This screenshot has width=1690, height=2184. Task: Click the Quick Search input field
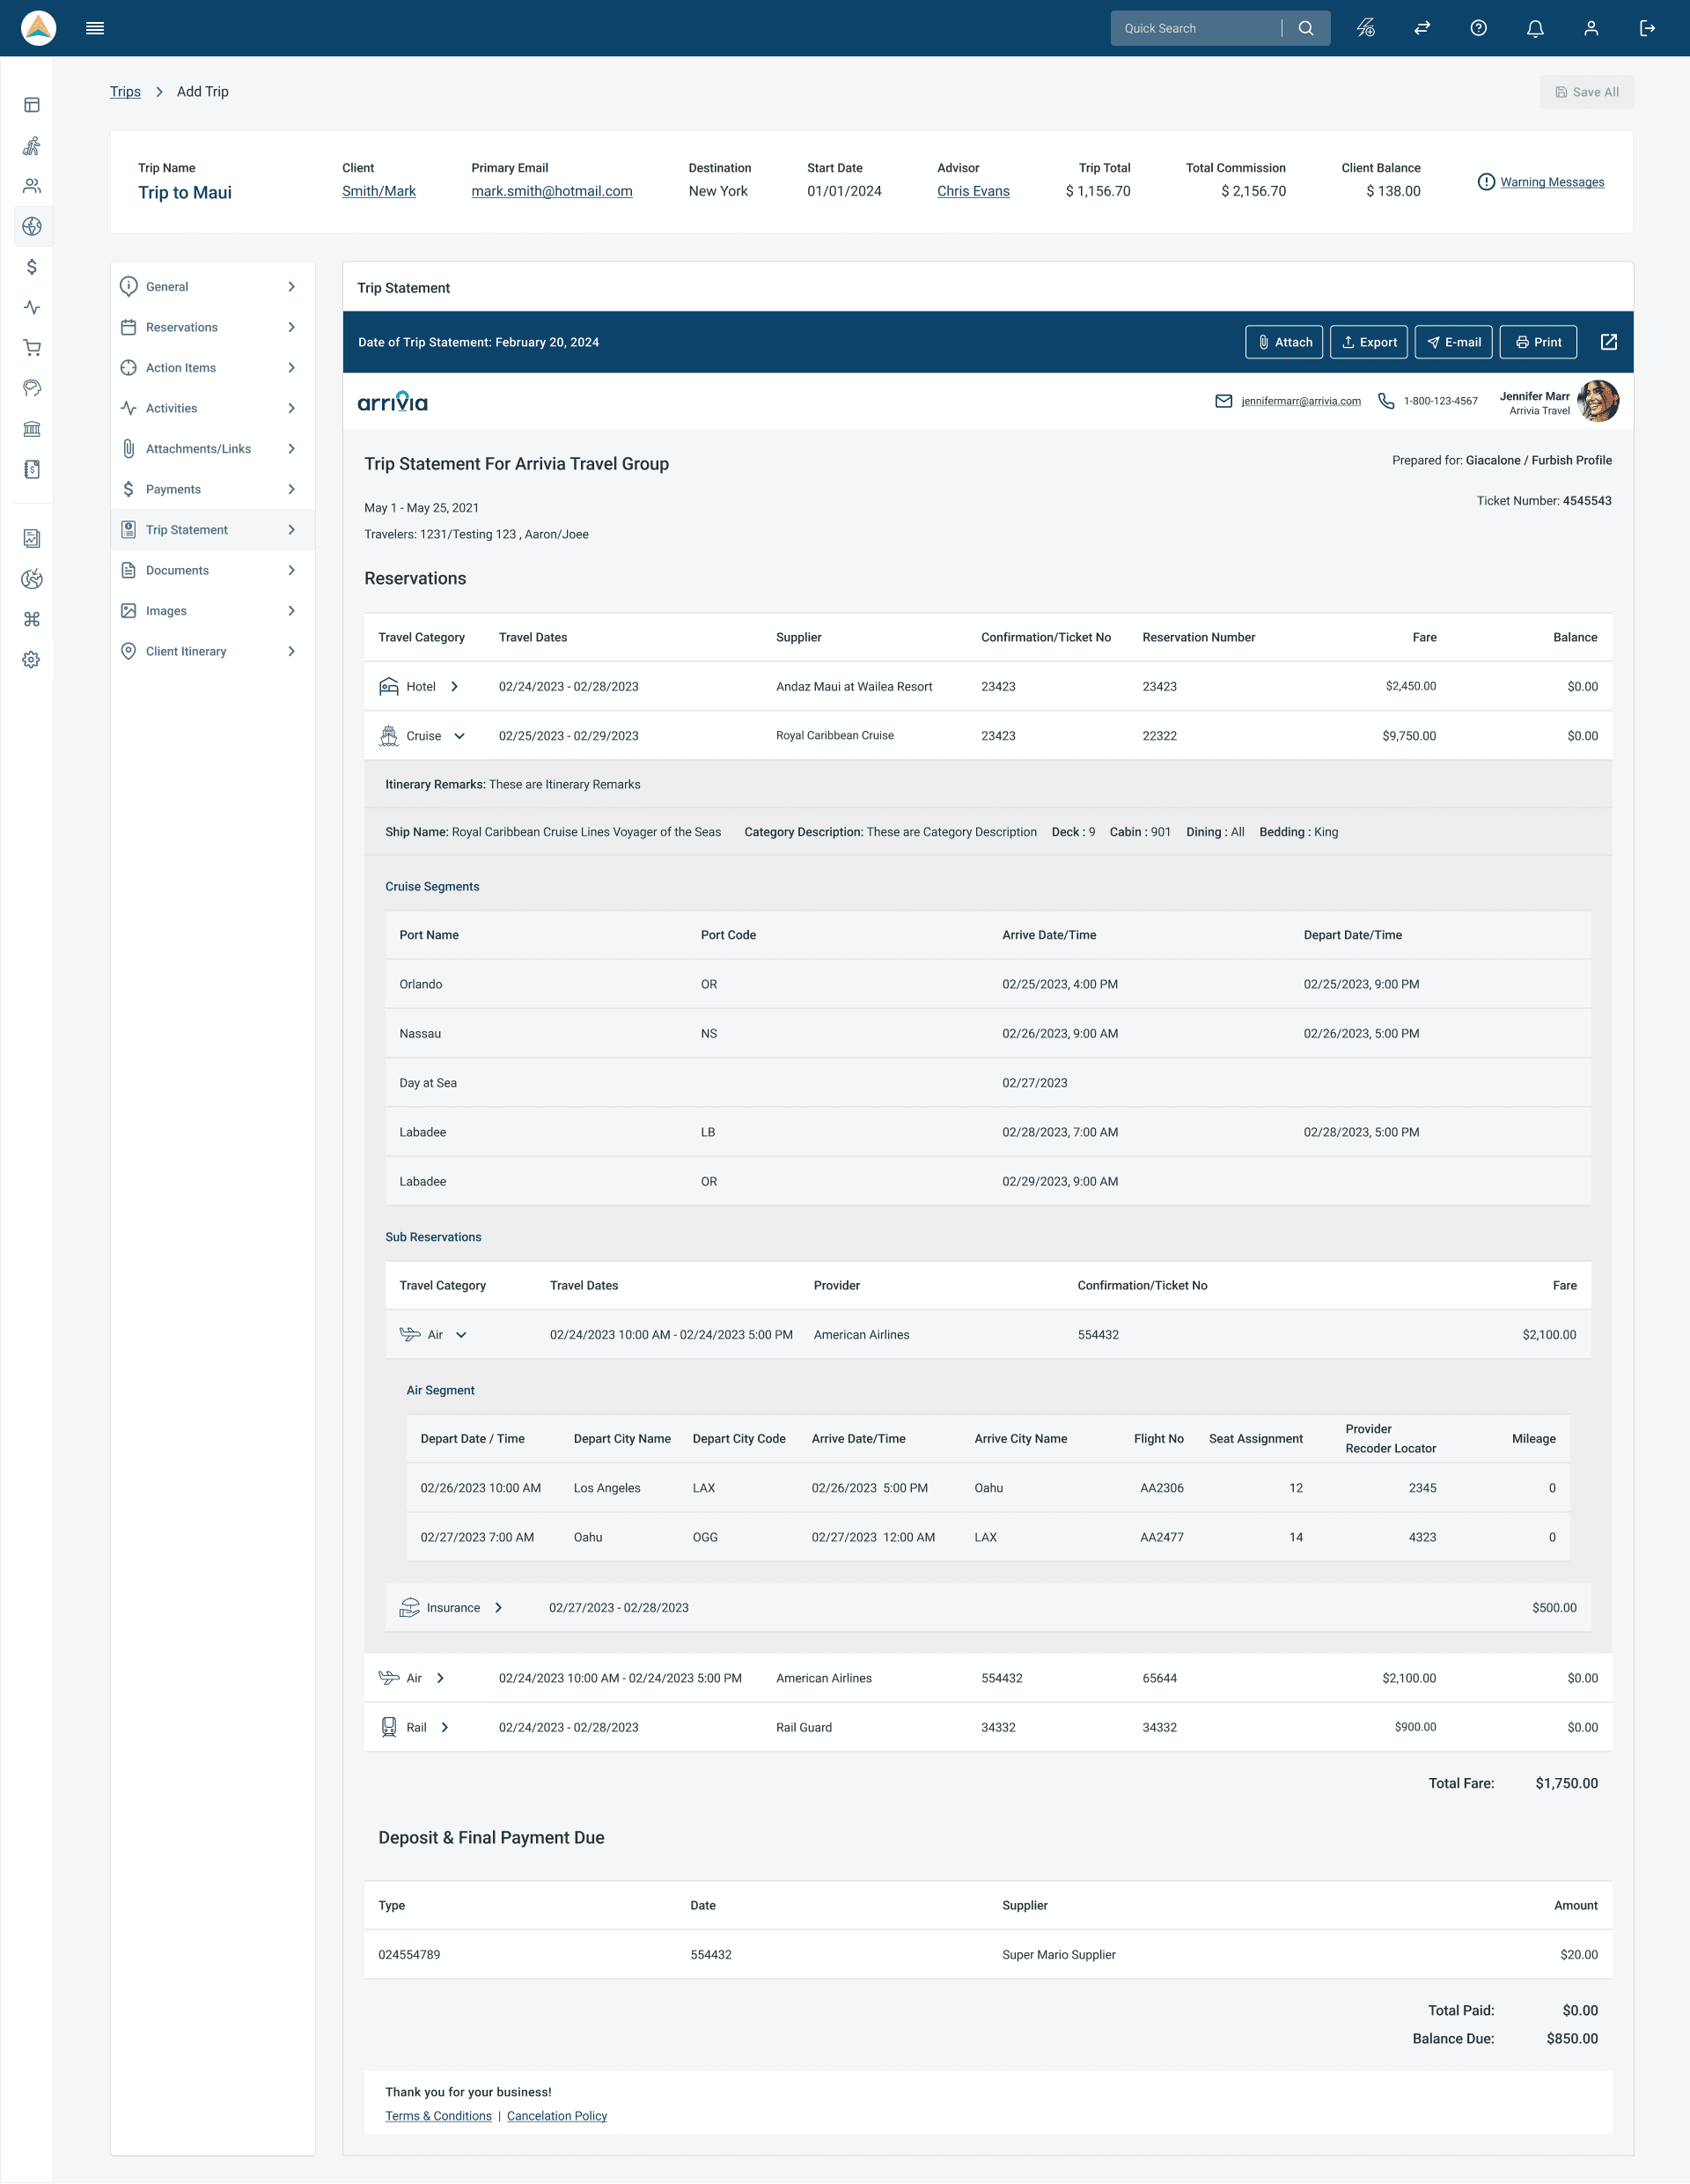(1194, 28)
